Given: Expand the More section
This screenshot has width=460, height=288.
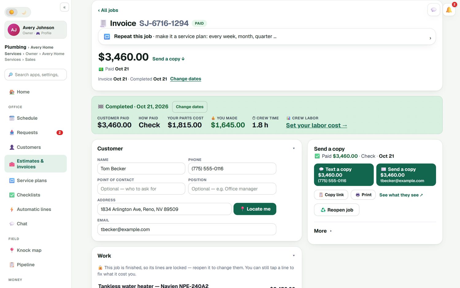Looking at the screenshot, I should coord(323,231).
